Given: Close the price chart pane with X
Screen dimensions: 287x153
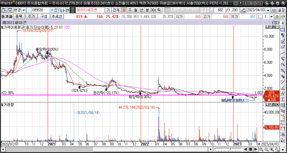Looking at the screenshot, I should pos(278,27).
